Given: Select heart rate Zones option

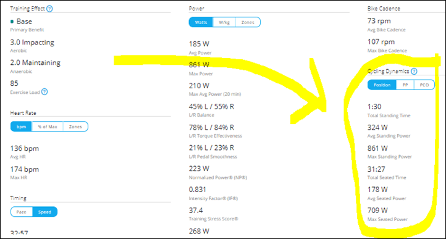Looking at the screenshot, I should tap(75, 127).
